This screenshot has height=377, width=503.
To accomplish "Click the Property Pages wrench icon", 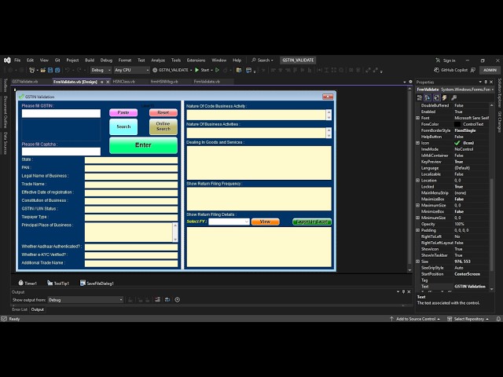I will (454, 97).
